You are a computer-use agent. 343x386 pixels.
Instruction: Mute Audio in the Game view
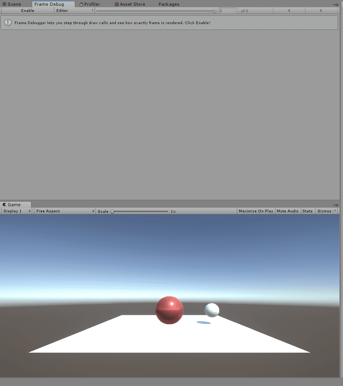pos(287,211)
